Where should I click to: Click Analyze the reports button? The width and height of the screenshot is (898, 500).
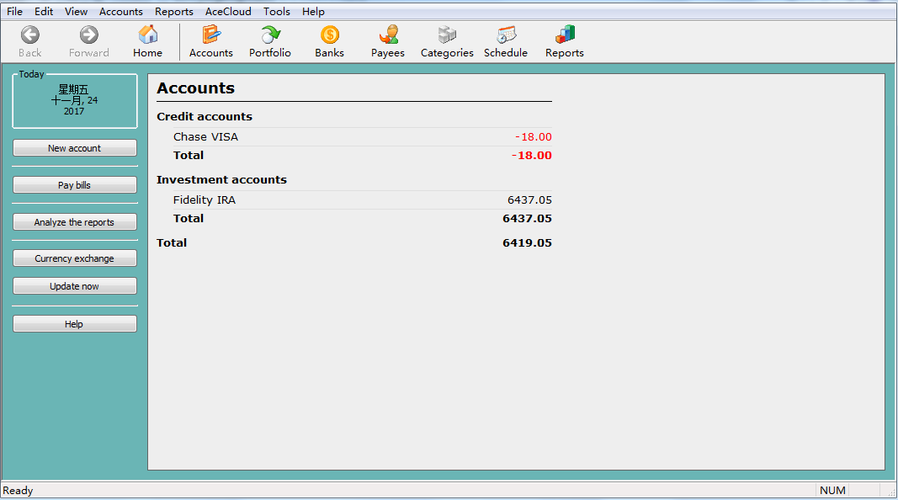tap(74, 222)
